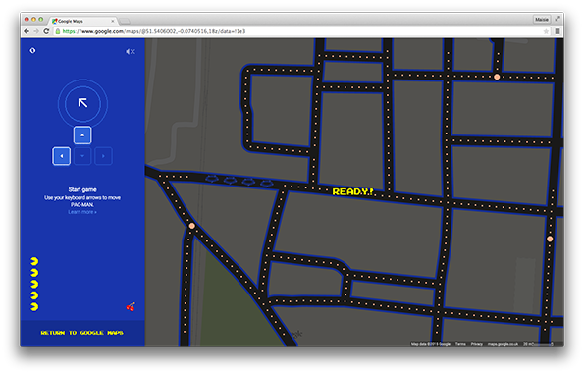Image resolution: width=584 pixels, height=374 pixels.
Task: Open a new browser tab
Action: tap(125, 21)
